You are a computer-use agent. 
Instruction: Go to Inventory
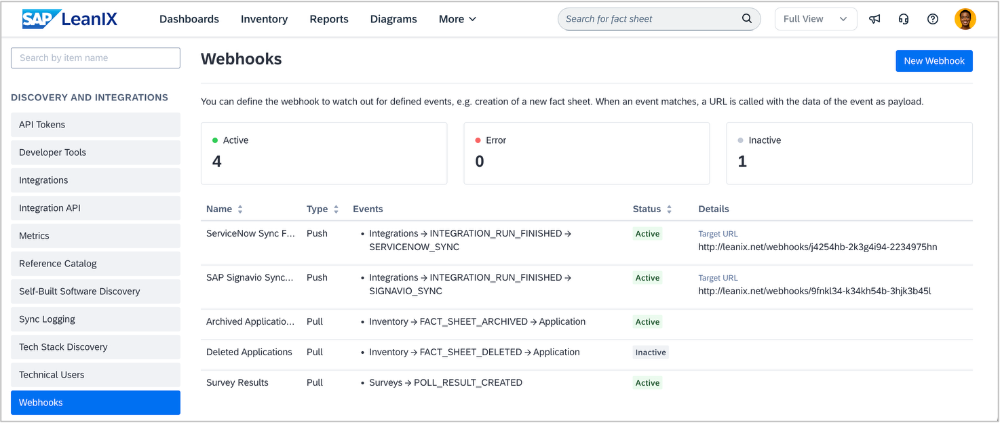[x=264, y=19]
